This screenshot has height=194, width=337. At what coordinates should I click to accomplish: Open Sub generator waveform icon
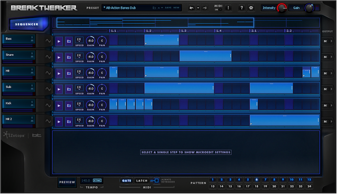pos(48,89)
